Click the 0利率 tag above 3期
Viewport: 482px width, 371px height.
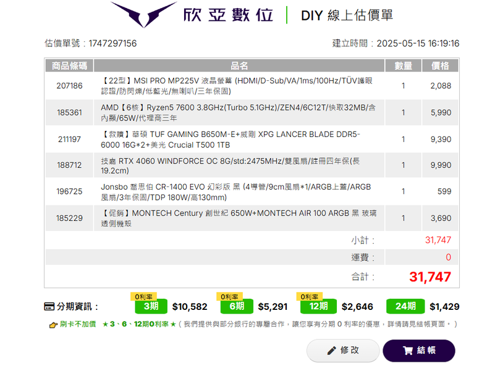click(143, 297)
